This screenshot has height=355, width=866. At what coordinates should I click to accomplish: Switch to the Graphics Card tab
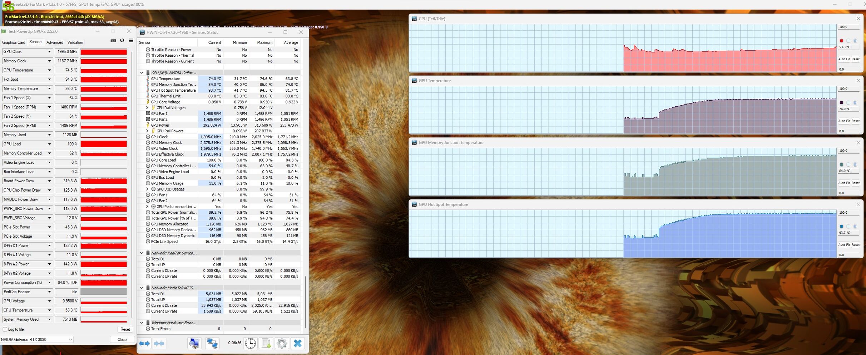point(14,42)
